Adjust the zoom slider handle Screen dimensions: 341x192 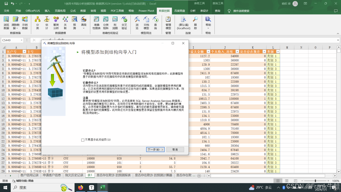(x=315, y=181)
